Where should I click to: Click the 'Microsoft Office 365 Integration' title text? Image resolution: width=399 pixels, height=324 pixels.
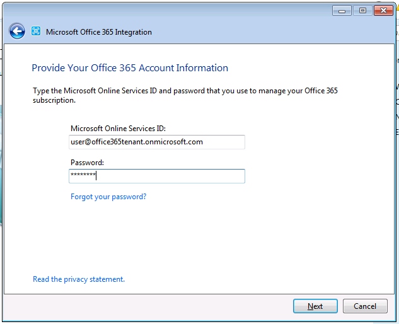(99, 32)
